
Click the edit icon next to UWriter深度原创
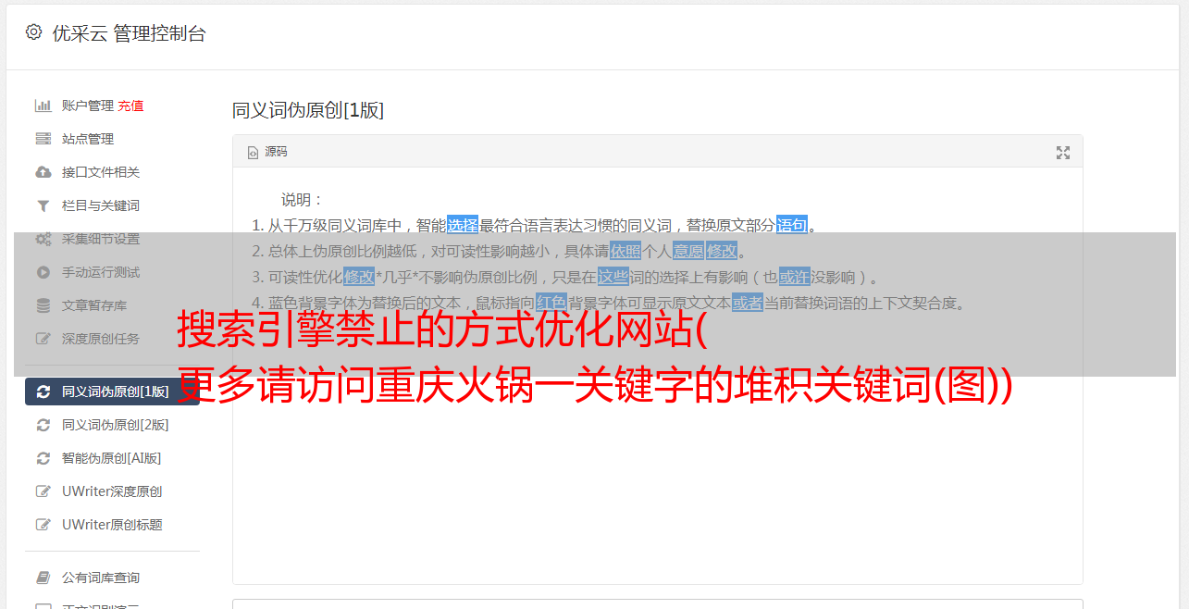43,491
